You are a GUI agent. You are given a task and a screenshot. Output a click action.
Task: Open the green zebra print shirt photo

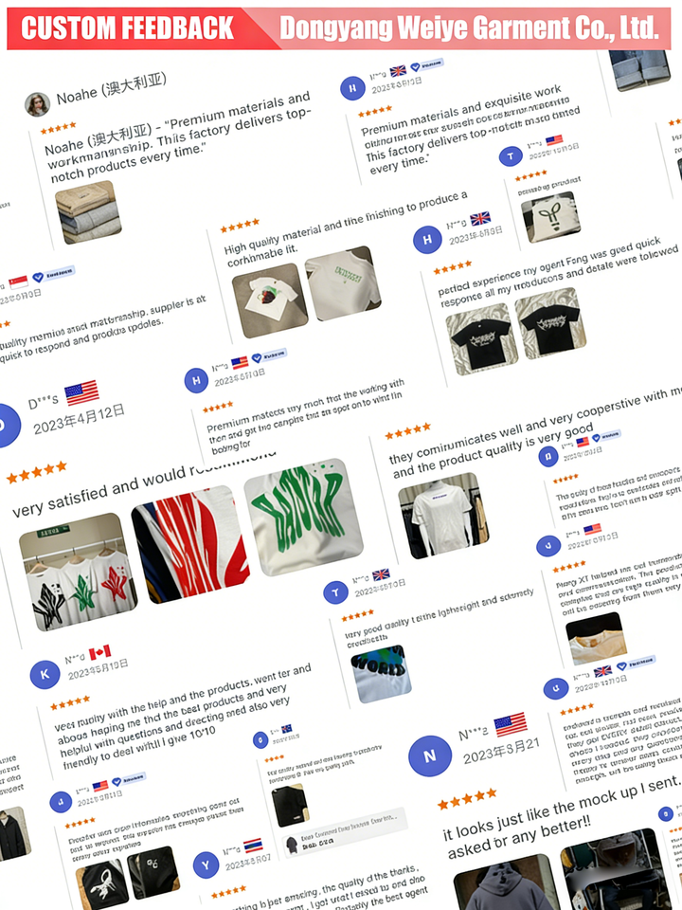[303, 518]
